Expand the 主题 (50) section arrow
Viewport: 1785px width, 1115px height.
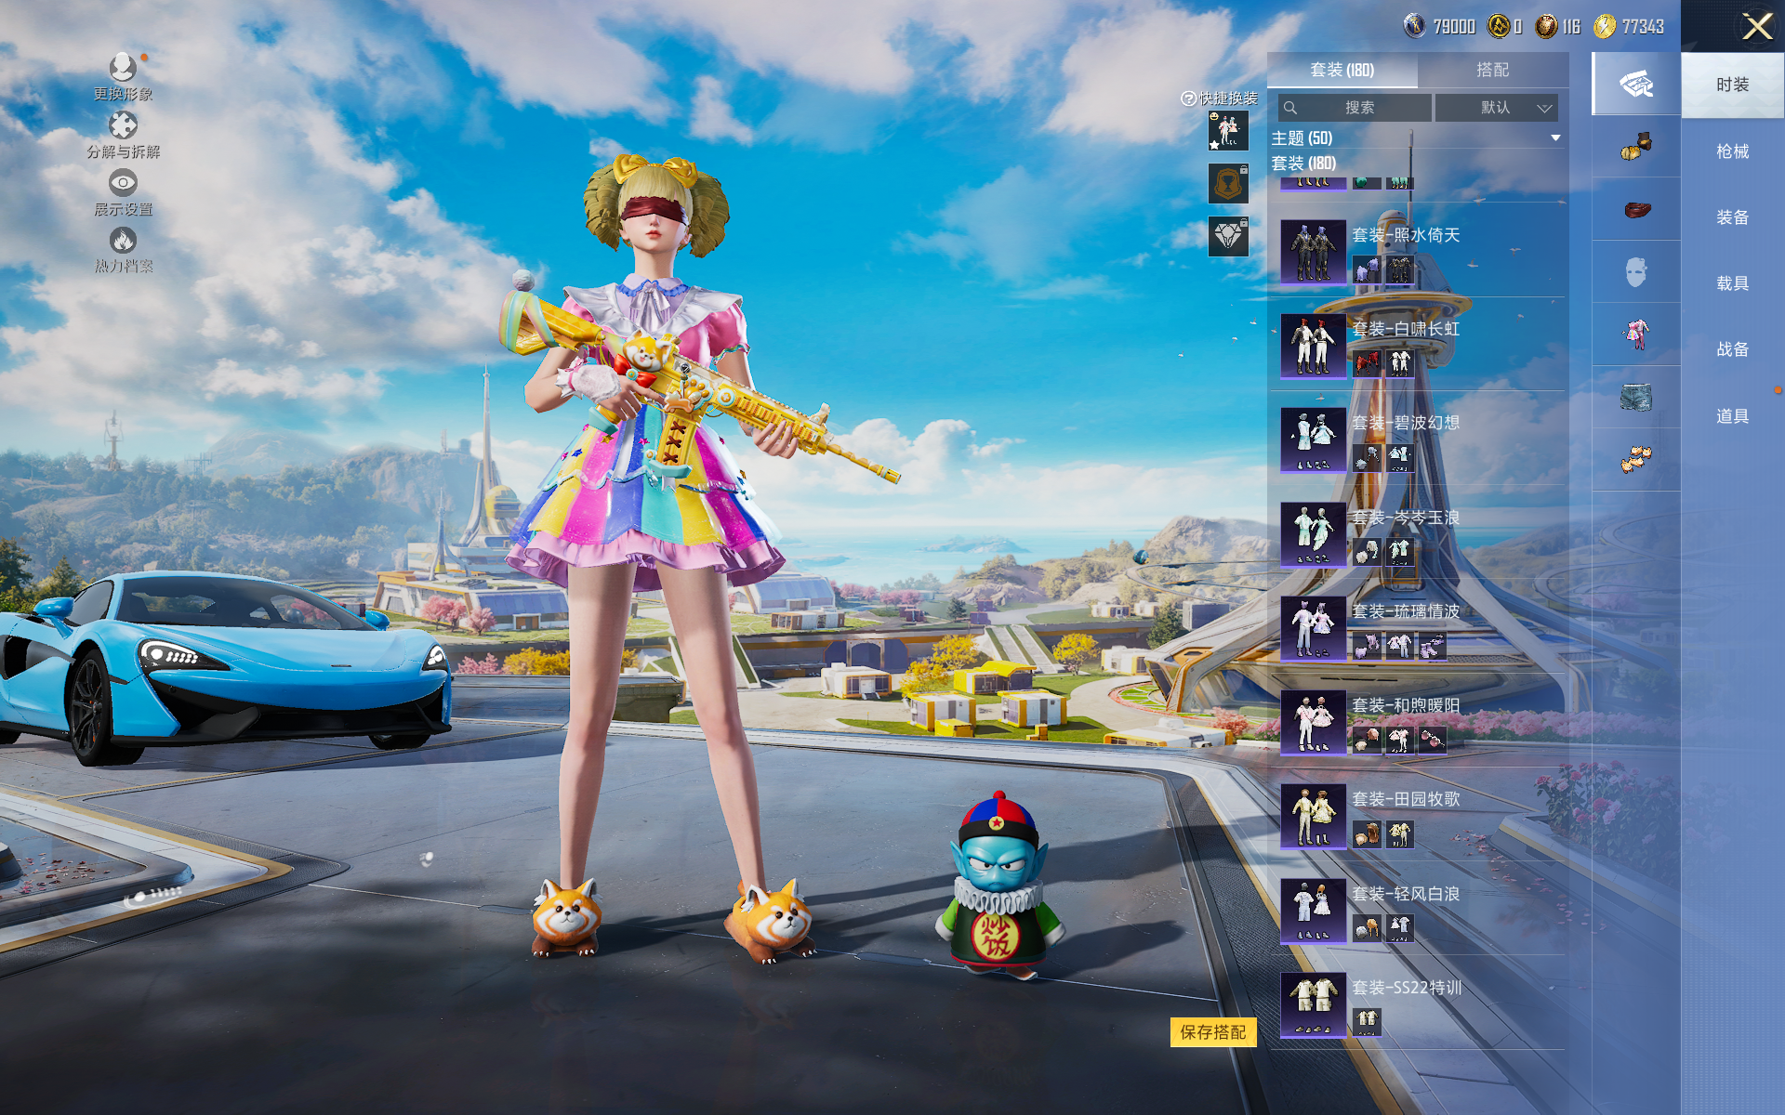coord(1555,138)
